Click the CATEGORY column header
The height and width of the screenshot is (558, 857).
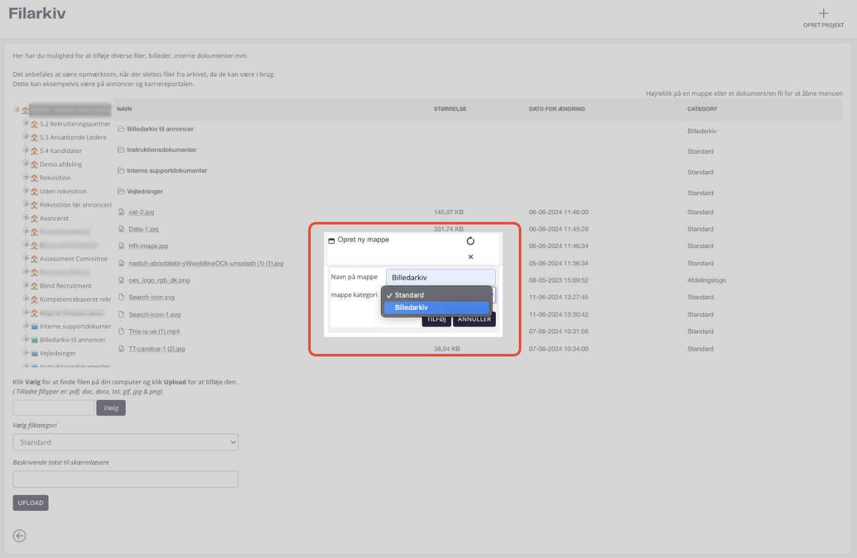pyautogui.click(x=702, y=109)
